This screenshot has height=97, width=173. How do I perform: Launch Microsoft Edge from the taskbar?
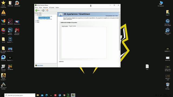pyautogui.click(x=46, y=95)
